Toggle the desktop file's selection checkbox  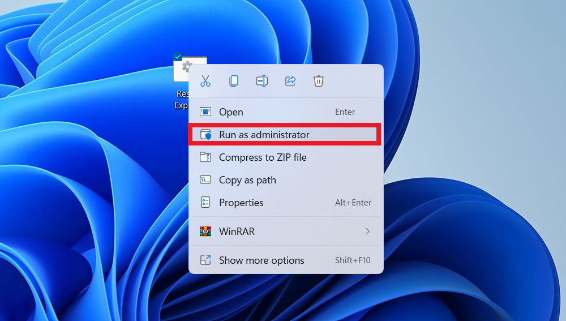pos(178,57)
